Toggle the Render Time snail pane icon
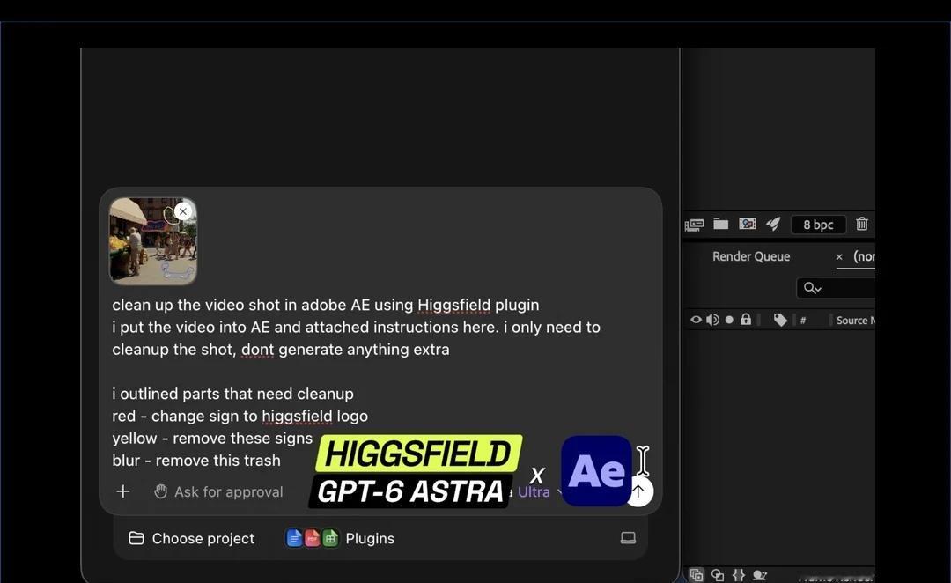The image size is (951, 583). (x=759, y=574)
